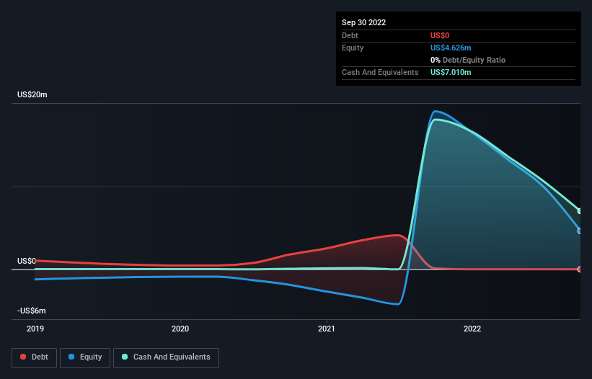Click Cash And Equivalents label in tooltip
Image resolution: width=592 pixels, height=379 pixels.
380,72
